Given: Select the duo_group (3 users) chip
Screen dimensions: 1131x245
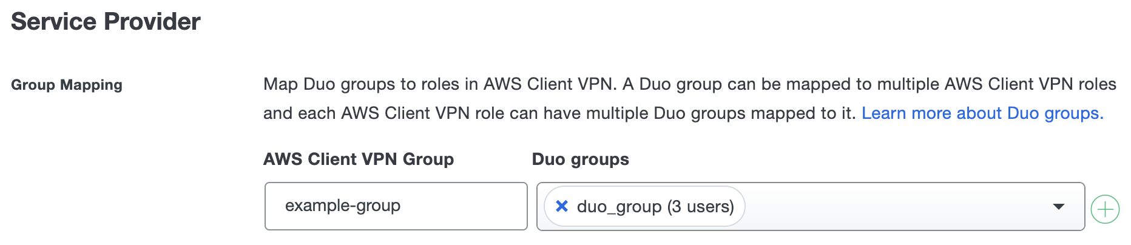Looking at the screenshot, I should point(643,207).
